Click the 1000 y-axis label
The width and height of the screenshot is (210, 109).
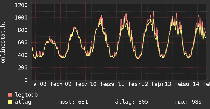point(21,17)
